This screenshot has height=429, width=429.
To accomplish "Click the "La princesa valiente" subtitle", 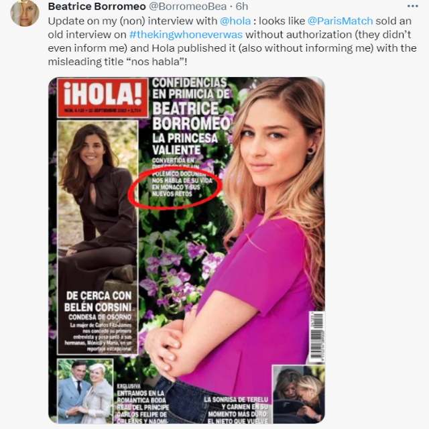I will pyautogui.click(x=184, y=144).
